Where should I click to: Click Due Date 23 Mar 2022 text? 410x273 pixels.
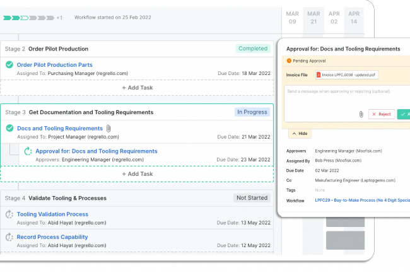(243, 160)
